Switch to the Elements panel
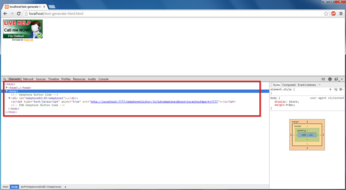The width and height of the screenshot is (346, 190). click(x=15, y=79)
